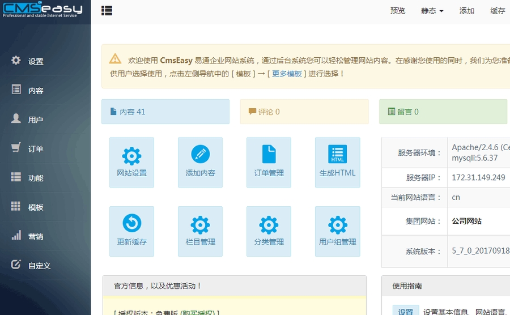Open the 用户 sidebar menu

click(x=35, y=120)
